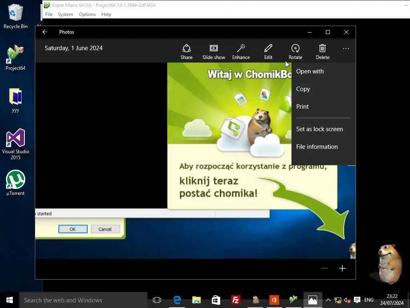Delete the current photo
Viewport: 410px width, 308px height.
tap(322, 52)
